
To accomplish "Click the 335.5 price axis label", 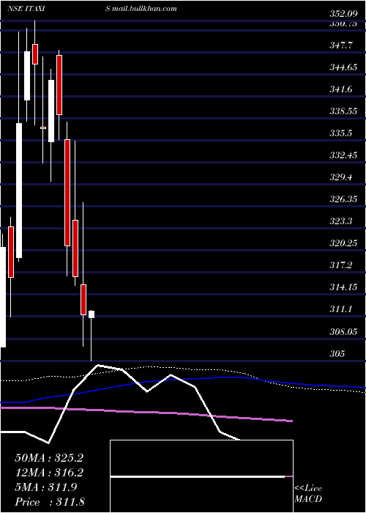I will click(x=341, y=133).
